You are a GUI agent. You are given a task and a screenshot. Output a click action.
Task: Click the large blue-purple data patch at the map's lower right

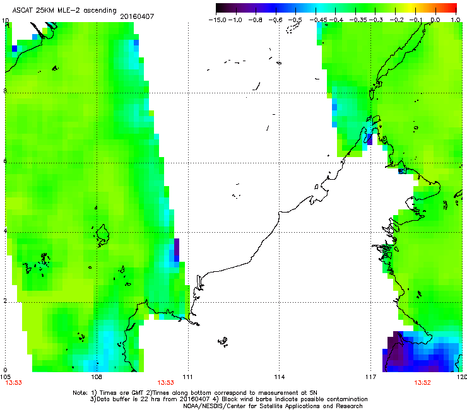pos(423,352)
